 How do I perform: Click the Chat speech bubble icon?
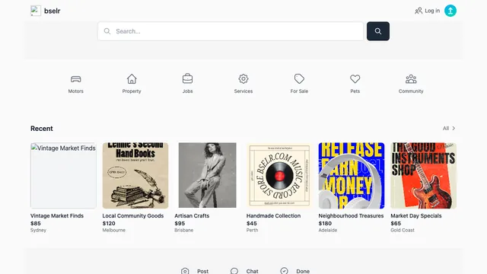pyautogui.click(x=234, y=271)
